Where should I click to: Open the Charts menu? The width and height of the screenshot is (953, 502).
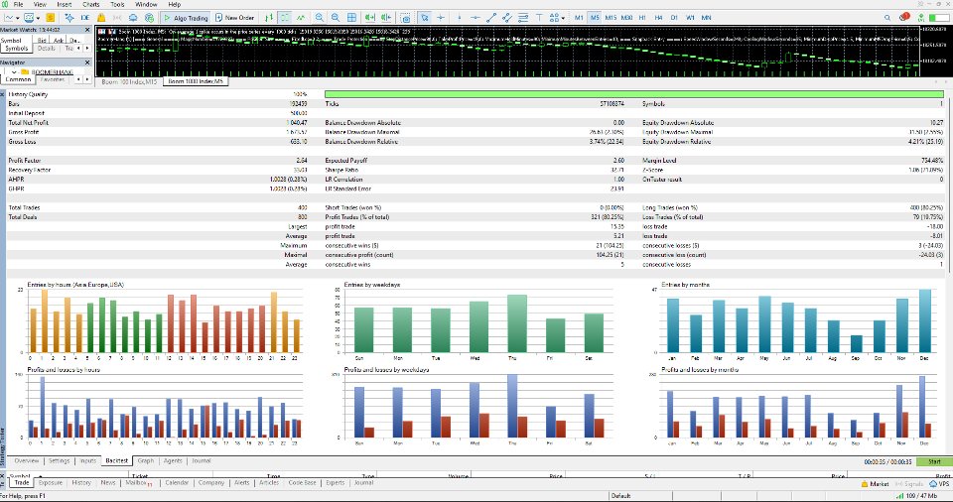91,4
